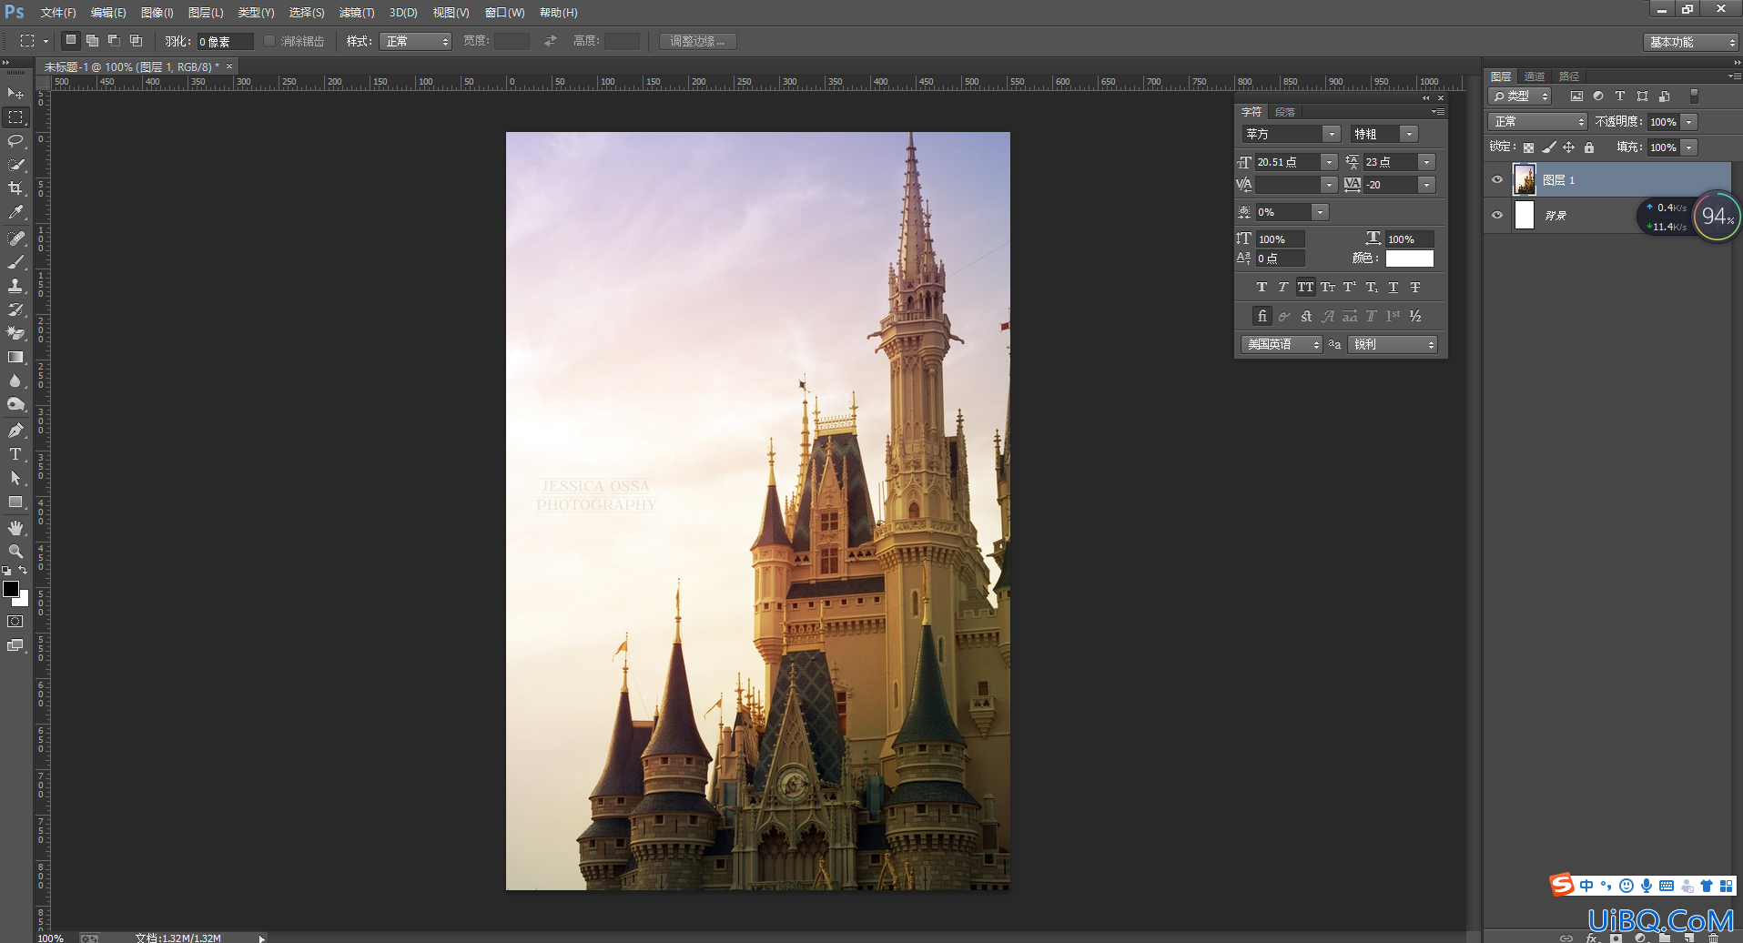Open tracking -20 dropdown arrow

click(1427, 185)
